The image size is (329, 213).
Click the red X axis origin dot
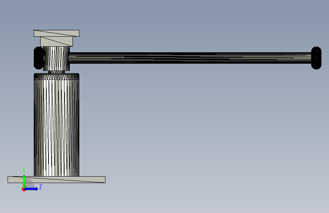click(x=24, y=190)
